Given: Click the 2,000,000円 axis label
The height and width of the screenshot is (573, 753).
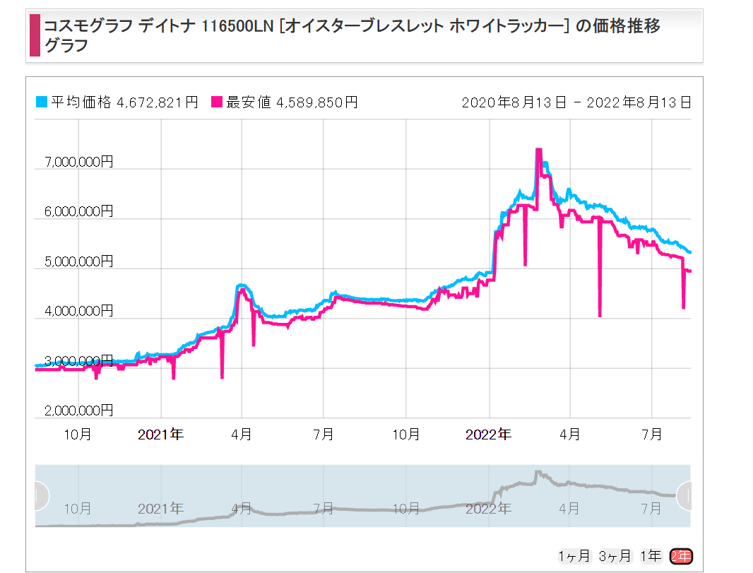Looking at the screenshot, I should pos(78,410).
